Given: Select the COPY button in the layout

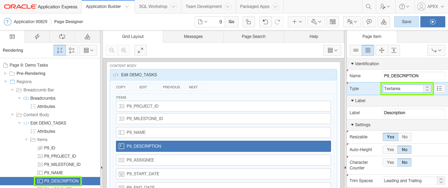Looking at the screenshot, I should (123, 87).
